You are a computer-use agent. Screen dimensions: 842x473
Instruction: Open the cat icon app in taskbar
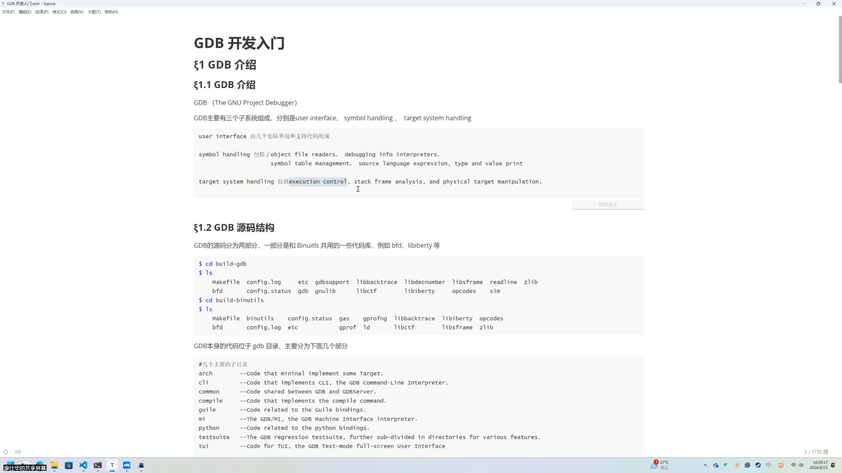point(141,465)
